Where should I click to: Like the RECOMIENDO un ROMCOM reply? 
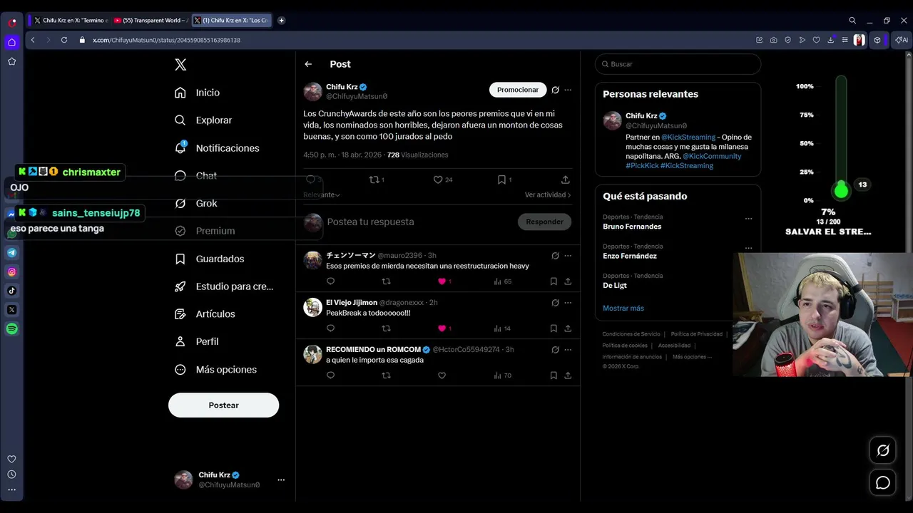(442, 375)
